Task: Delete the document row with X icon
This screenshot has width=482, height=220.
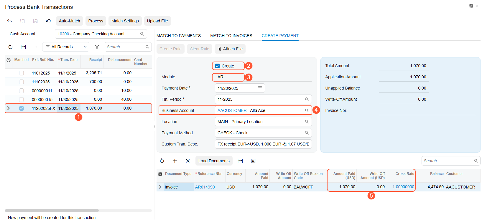Action: (x=188, y=161)
